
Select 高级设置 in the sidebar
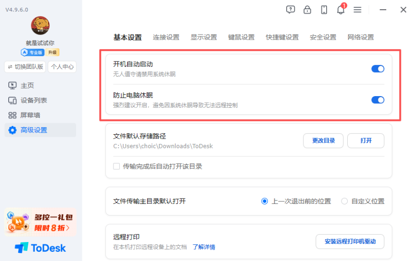tap(40, 130)
